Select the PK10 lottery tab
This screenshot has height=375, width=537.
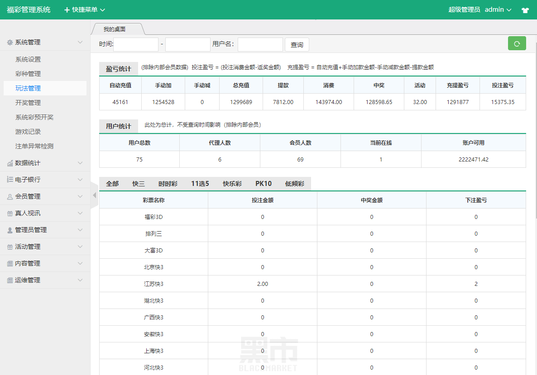[x=264, y=184]
